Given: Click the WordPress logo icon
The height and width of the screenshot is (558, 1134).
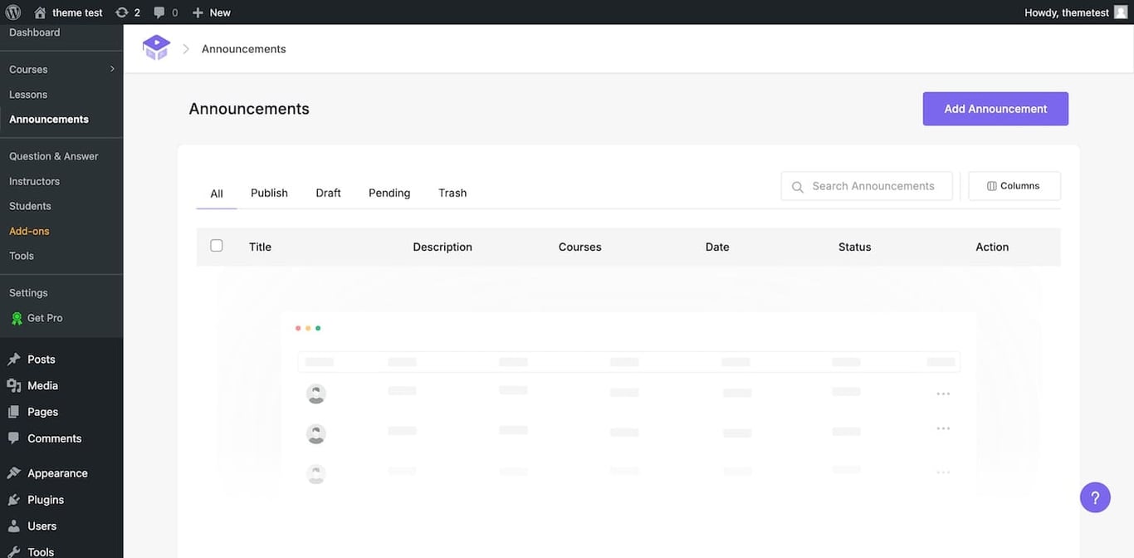Looking at the screenshot, I should point(12,12).
